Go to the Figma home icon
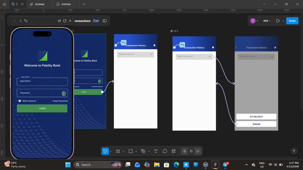Image resolution: width=303 pixels, height=170 pixels. coord(4,4)
